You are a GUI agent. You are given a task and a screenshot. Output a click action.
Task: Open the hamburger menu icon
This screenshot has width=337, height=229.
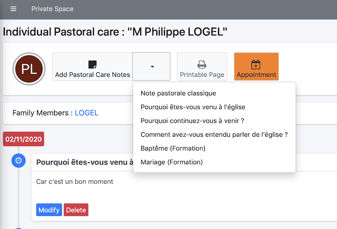[x=13, y=9]
